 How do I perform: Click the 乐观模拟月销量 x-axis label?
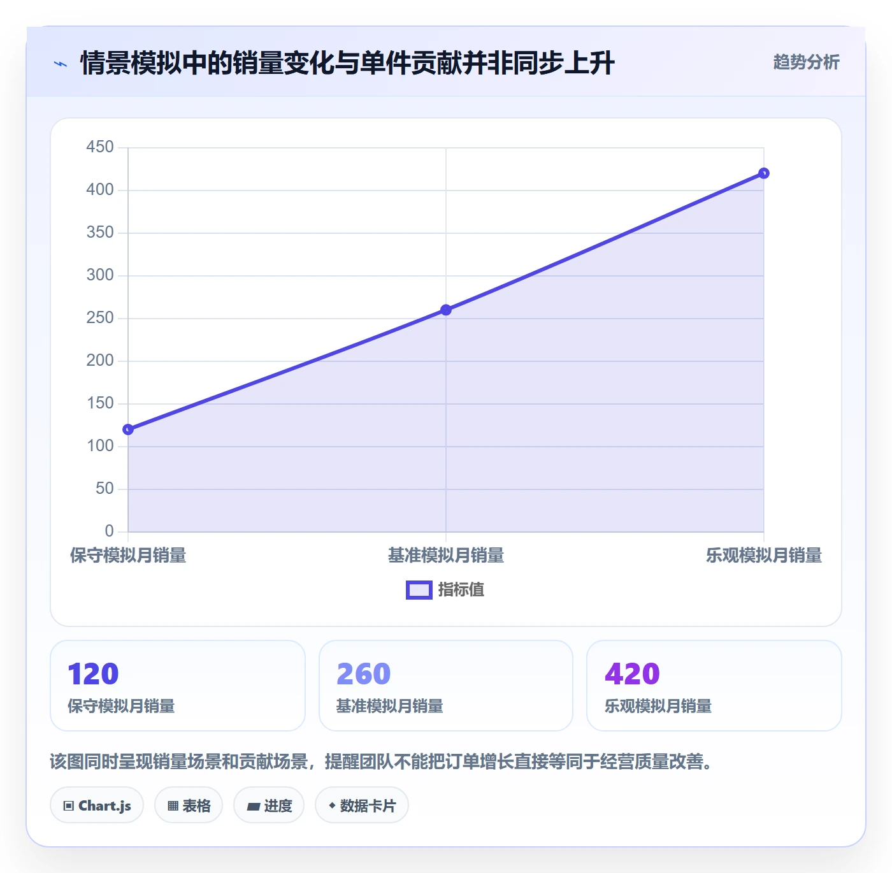tap(764, 556)
